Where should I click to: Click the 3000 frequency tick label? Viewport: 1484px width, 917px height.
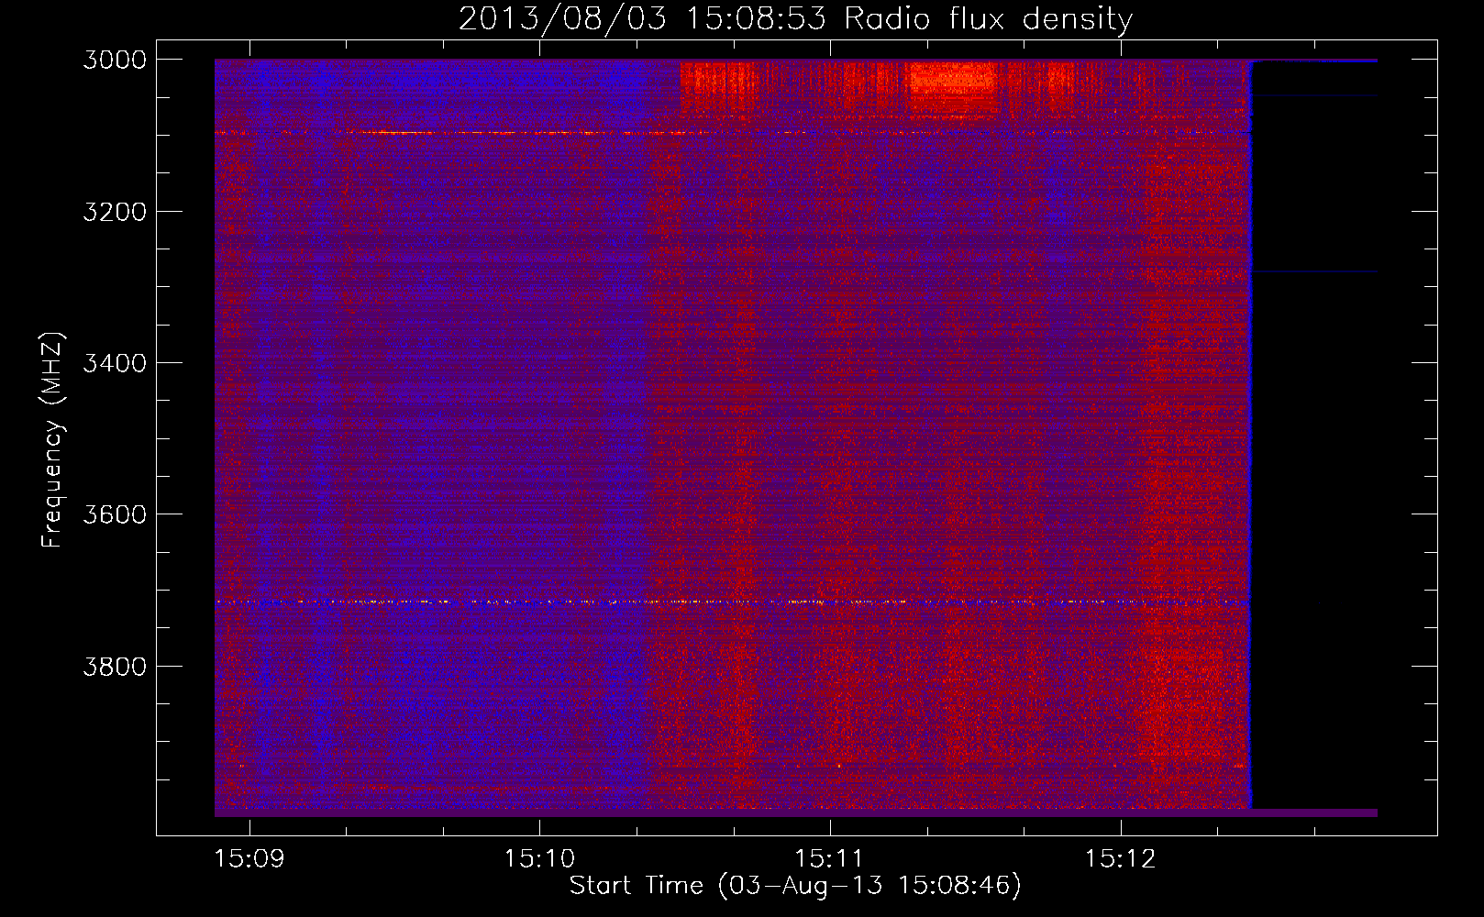[115, 60]
